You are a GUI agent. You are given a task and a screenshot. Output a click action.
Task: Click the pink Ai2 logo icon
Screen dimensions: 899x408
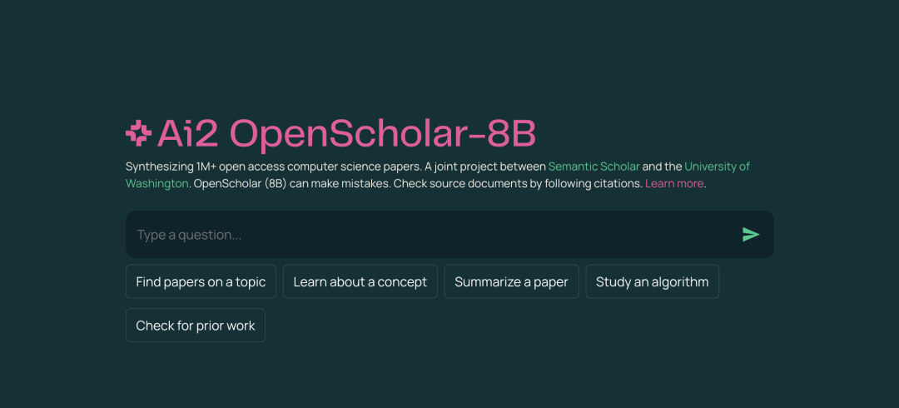point(138,133)
